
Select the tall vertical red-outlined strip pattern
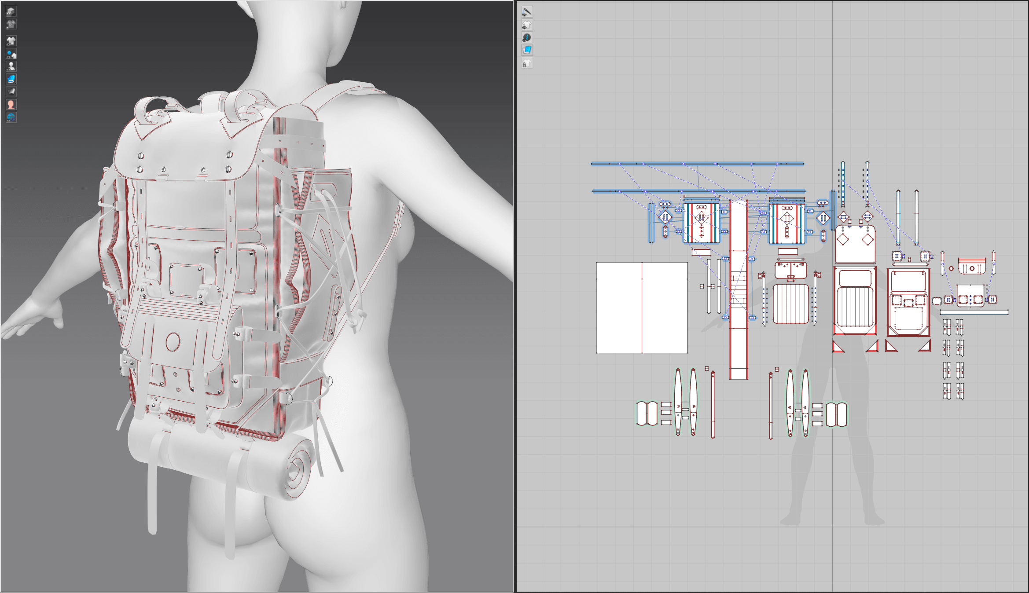click(x=739, y=290)
